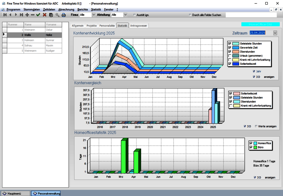This screenshot has height=196, width=283.
Task: Uncheck Büro legend checkbox
Action: tap(251, 147)
